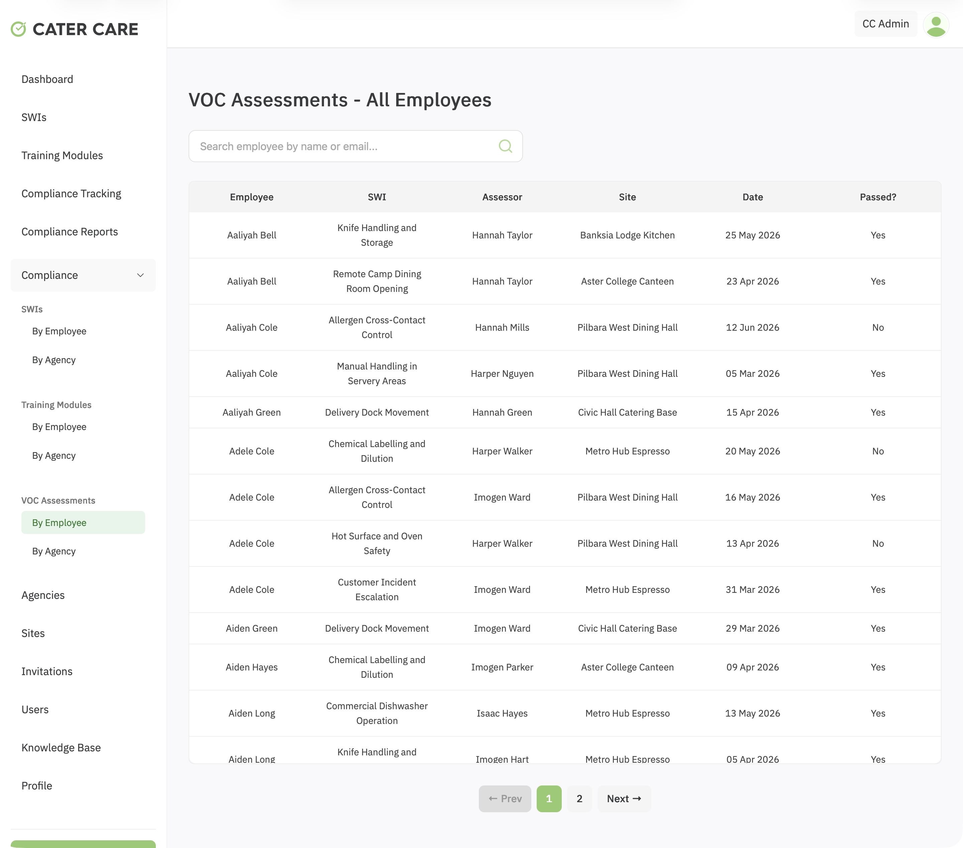
Task: Click the SWI column header
Action: pos(377,197)
